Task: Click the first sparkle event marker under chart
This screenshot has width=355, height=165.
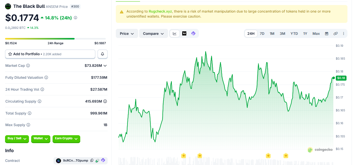Action: point(183,156)
